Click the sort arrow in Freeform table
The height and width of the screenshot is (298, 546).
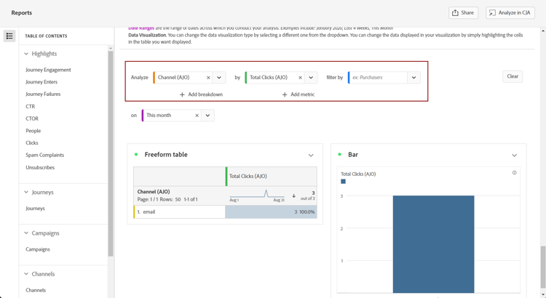[x=294, y=196]
